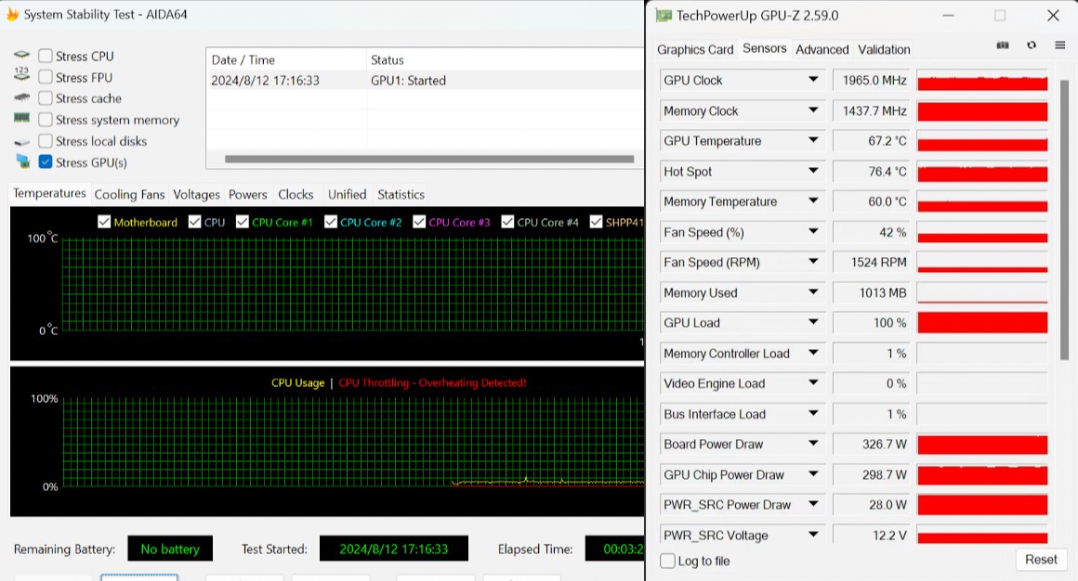Enable the Stress cache checkbox
The height and width of the screenshot is (581, 1078).
(x=46, y=98)
